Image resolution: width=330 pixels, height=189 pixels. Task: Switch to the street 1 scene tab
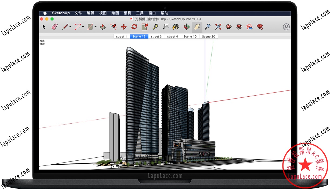121,36
